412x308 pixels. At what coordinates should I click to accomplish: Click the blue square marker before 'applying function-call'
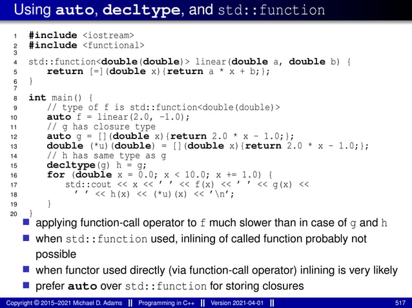(x=26, y=222)
